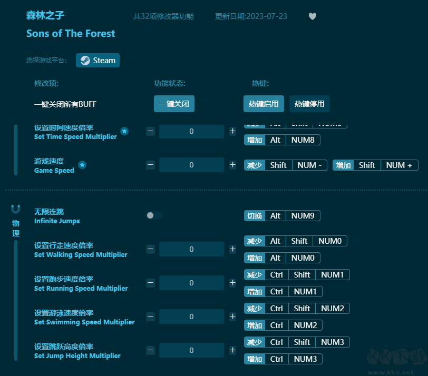
Task: Click the Steam logo icon
Action: (85, 60)
